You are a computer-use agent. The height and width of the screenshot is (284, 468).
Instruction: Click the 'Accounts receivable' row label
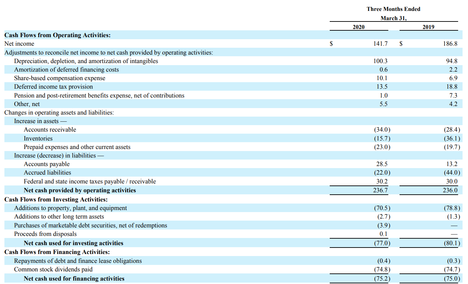(50, 130)
